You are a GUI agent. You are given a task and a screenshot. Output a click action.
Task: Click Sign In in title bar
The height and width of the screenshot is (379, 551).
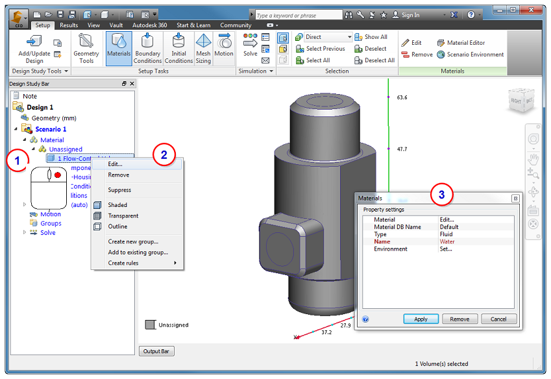click(x=406, y=15)
